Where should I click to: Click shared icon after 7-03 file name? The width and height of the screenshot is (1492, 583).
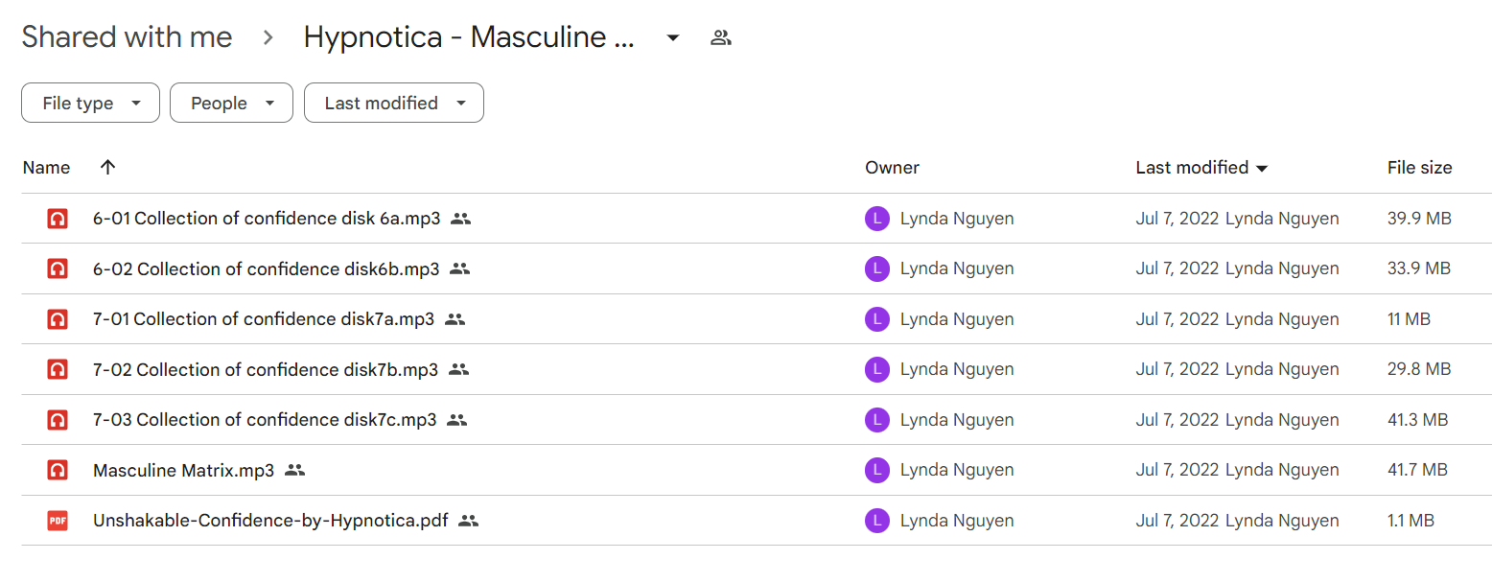pos(457,420)
